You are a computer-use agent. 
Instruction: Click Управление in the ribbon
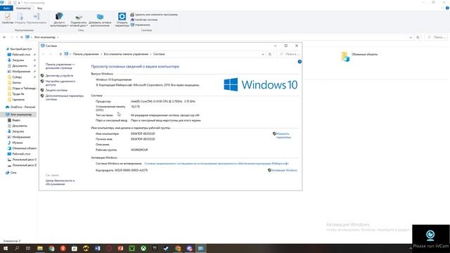[141, 25]
